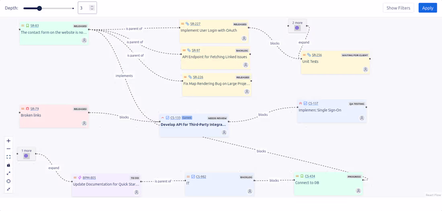
Task: Click the medium priority icon on SR-97
Action: pos(184,50)
